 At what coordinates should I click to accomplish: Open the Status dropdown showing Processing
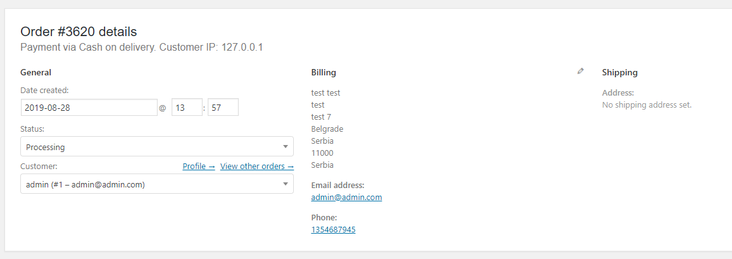pos(157,147)
